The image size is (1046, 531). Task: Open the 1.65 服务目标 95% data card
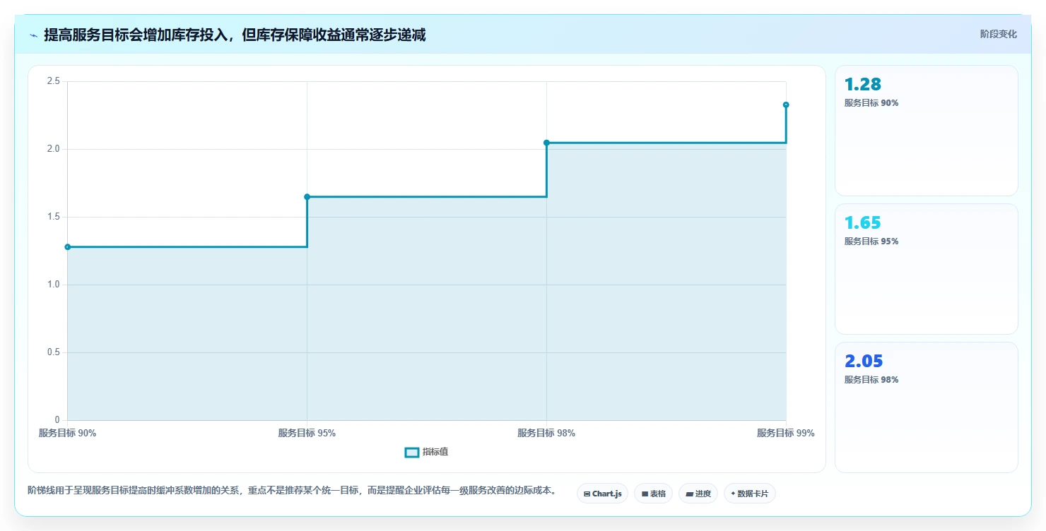927,269
